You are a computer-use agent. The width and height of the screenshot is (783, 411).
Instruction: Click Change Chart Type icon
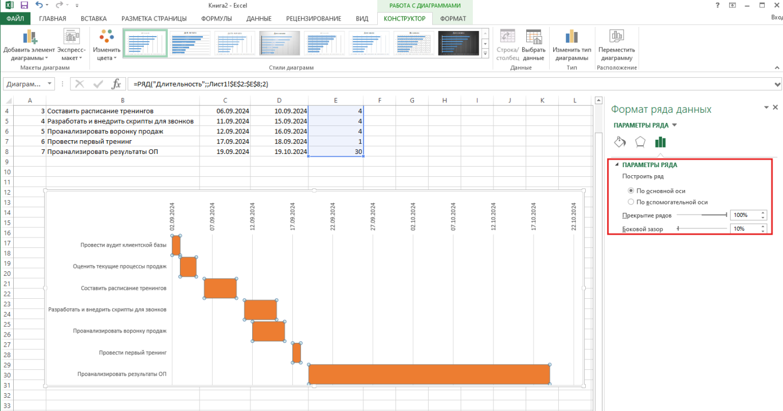tap(571, 38)
